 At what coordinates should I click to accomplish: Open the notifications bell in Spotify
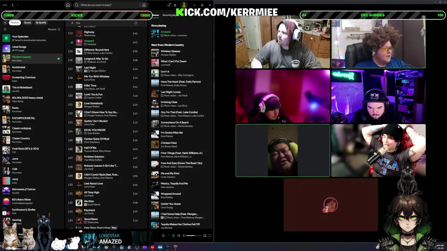tap(169, 5)
